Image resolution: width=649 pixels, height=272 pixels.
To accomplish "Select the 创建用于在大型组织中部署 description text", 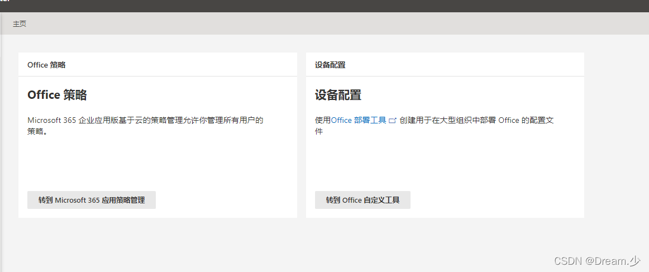I will (x=435, y=126).
